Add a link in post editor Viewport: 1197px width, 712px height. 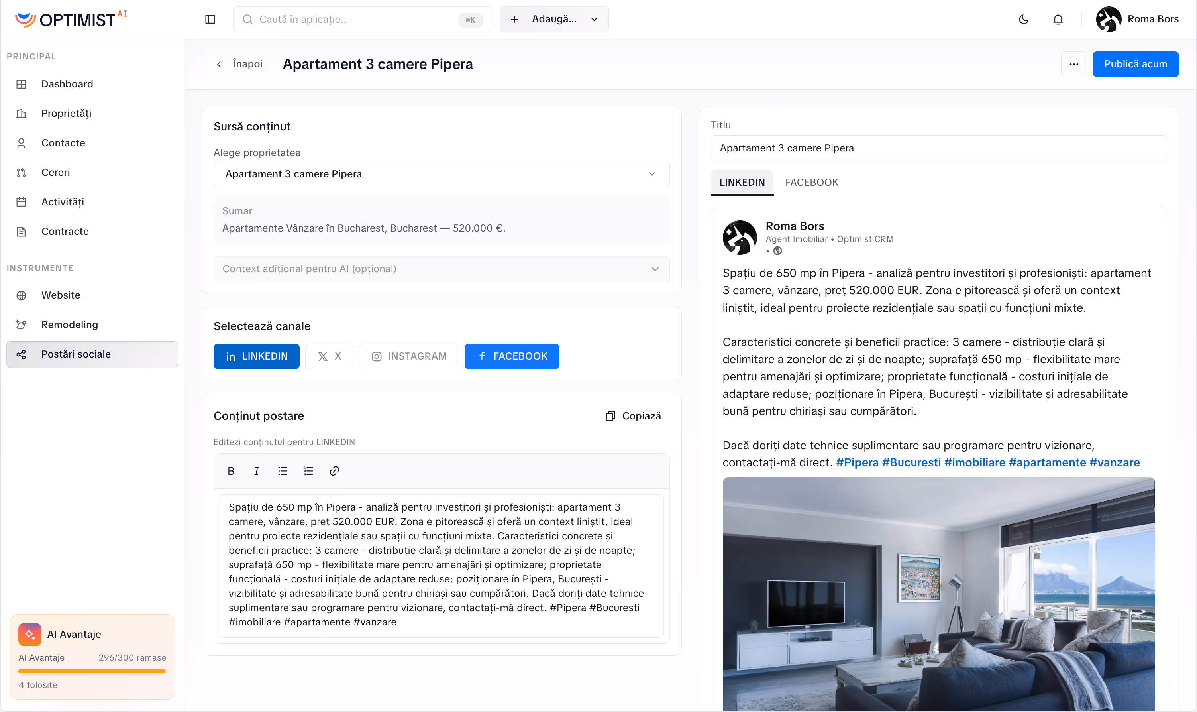(334, 471)
